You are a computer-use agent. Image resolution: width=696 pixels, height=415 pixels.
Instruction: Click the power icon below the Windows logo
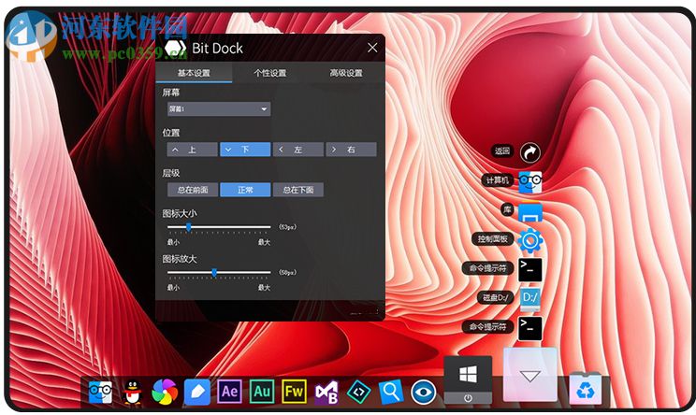pyautogui.click(x=468, y=398)
